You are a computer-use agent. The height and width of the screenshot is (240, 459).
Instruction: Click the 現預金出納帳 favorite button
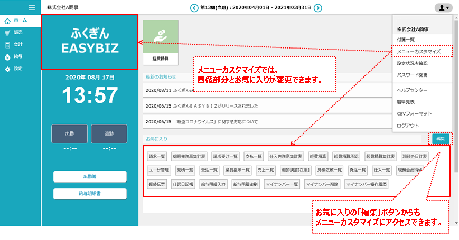click(410, 170)
